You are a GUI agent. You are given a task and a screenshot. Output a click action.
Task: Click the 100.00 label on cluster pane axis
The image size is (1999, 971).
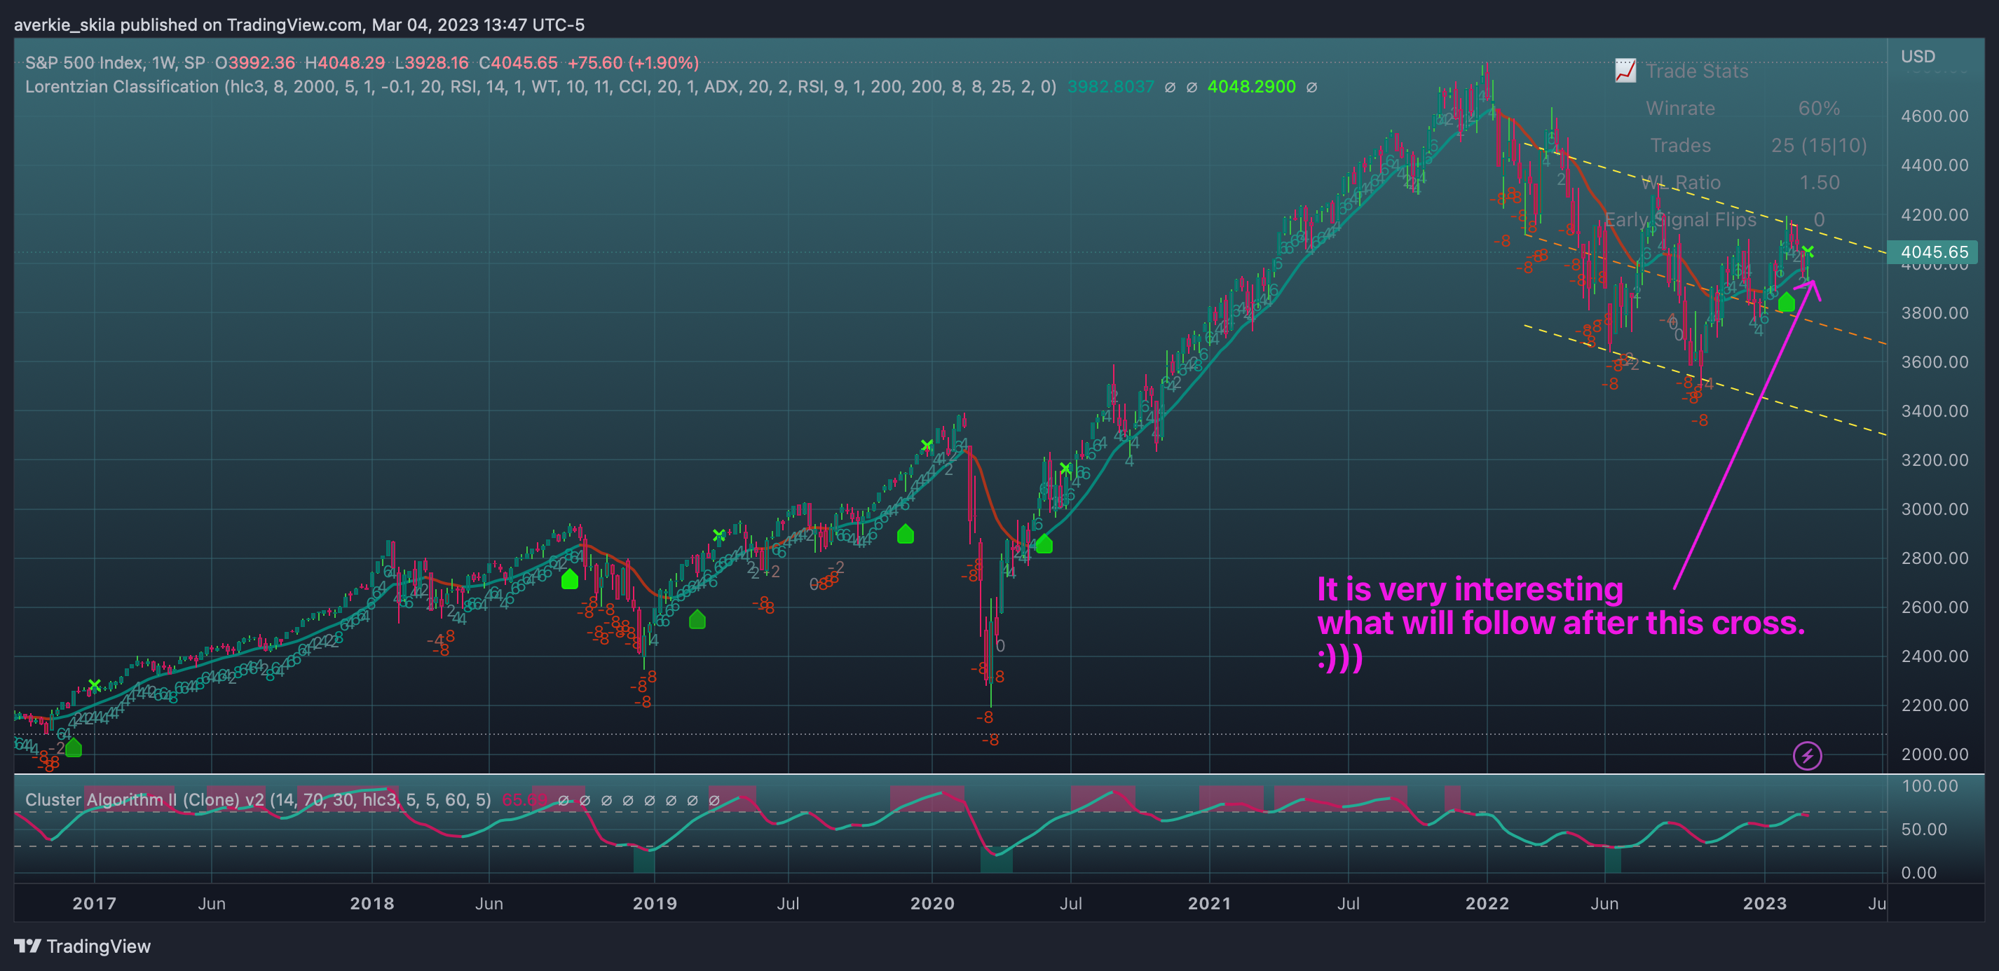[x=1930, y=785]
